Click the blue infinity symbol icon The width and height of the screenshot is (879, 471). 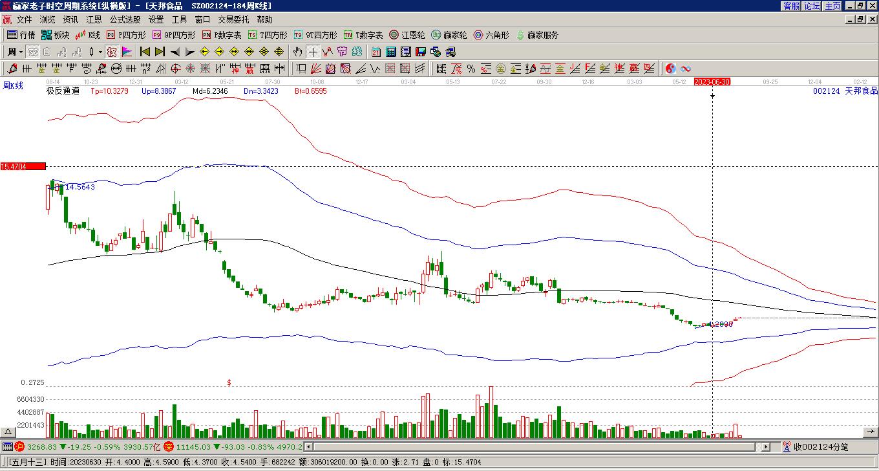(686, 69)
